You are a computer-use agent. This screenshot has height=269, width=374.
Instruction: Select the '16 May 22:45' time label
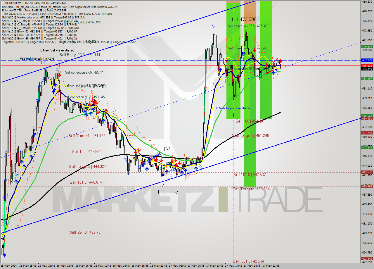point(159,266)
